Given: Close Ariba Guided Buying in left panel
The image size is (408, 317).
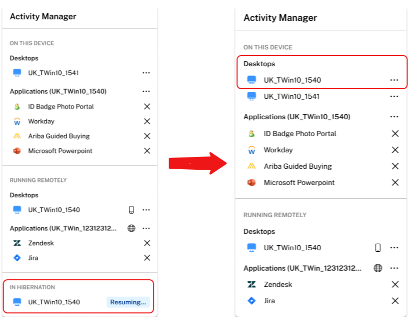Looking at the screenshot, I should 147,136.
